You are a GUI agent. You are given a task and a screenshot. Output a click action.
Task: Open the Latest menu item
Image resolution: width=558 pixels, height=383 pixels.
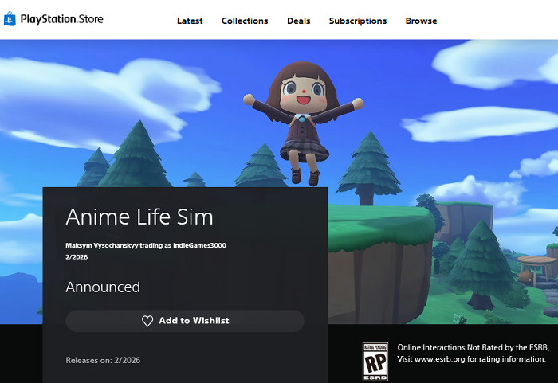[x=190, y=21]
